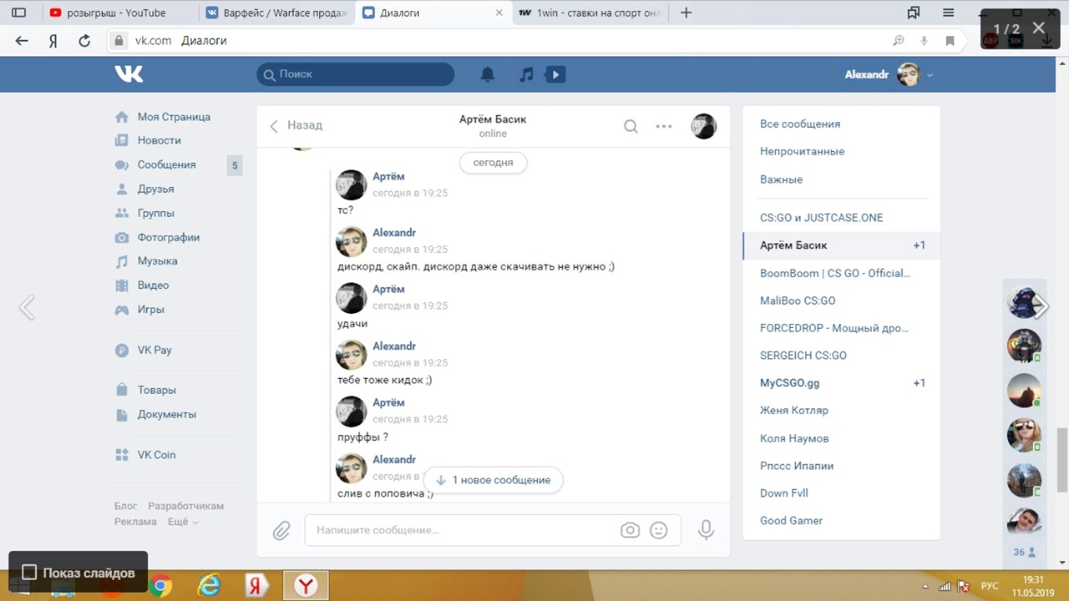1069x601 pixels.
Task: Open Сообщения in the left menu
Action: click(166, 164)
